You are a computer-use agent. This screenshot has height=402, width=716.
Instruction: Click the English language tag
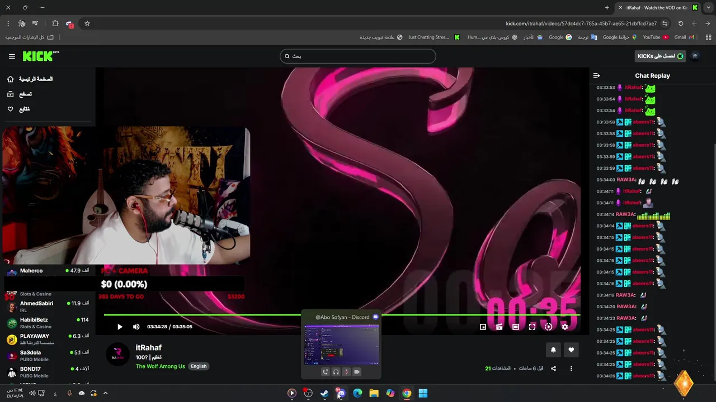point(199,366)
